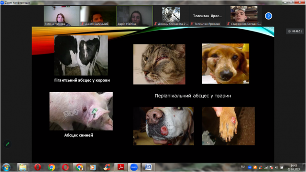Click the blue round icon in the tray
This screenshot has height=172, width=306.
pyautogui.click(x=250, y=168)
